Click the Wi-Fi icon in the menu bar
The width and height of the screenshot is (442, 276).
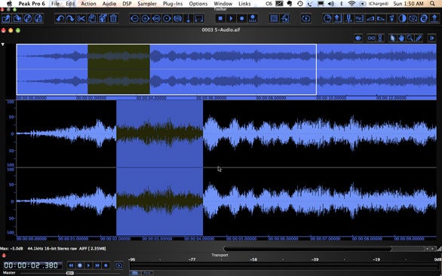[351, 4]
